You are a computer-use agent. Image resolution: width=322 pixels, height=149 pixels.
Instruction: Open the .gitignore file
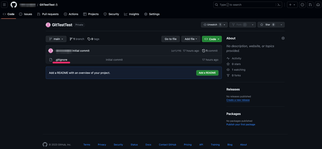(x=61, y=60)
